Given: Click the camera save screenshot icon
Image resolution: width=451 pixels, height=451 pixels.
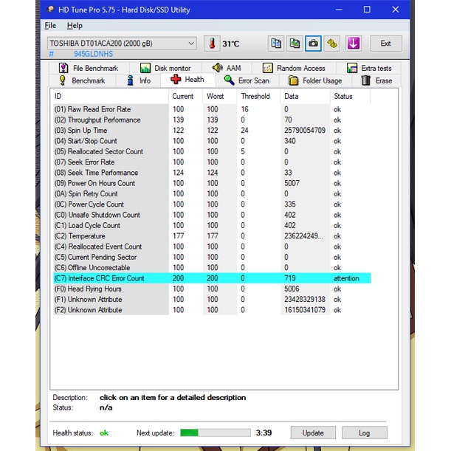Looking at the screenshot, I should tap(314, 44).
